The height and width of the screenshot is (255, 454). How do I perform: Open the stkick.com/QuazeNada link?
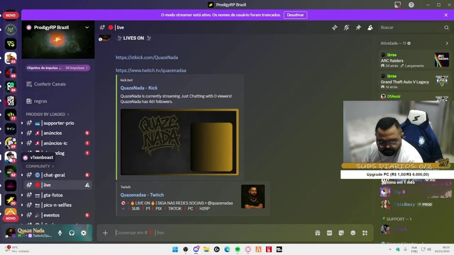(147, 57)
